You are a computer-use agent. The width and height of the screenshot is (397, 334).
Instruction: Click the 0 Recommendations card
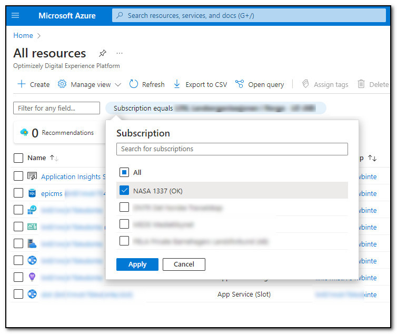59,133
